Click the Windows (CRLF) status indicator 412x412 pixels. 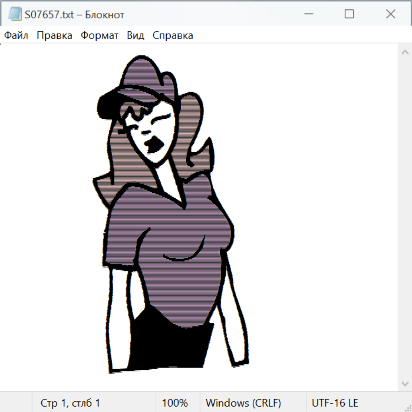243,403
